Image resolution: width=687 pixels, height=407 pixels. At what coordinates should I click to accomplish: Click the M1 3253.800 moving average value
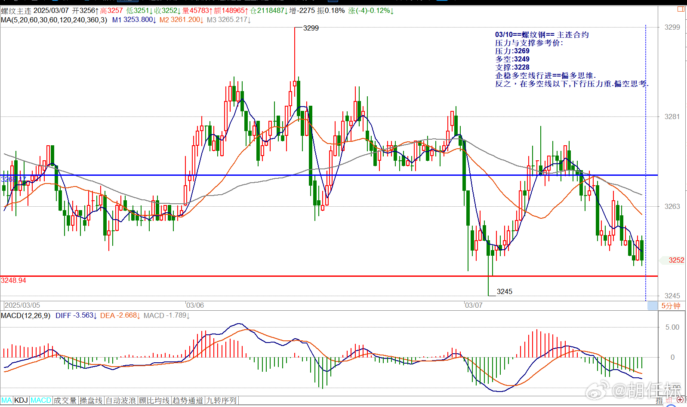click(x=134, y=20)
